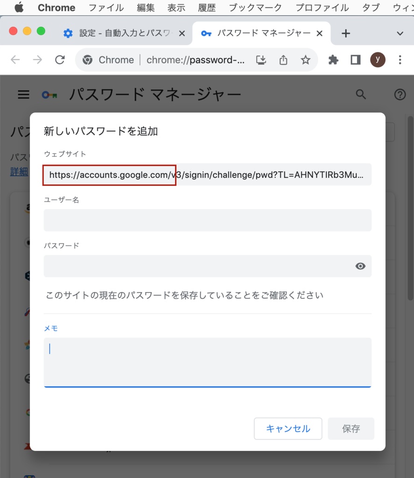Image resolution: width=414 pixels, height=478 pixels.
Task: Click the キャンセル button
Action: point(288,429)
